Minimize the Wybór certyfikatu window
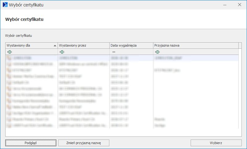Image resolution: width=247 pixels, height=149 pixels. click(x=225, y=5)
